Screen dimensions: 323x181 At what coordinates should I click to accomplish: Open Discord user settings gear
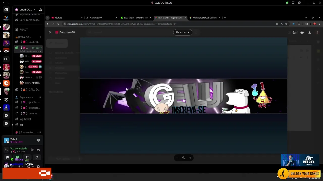click(38, 166)
